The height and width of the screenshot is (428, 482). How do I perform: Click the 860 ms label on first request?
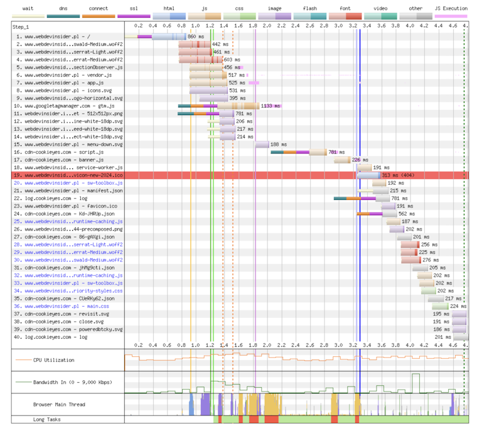coord(196,37)
